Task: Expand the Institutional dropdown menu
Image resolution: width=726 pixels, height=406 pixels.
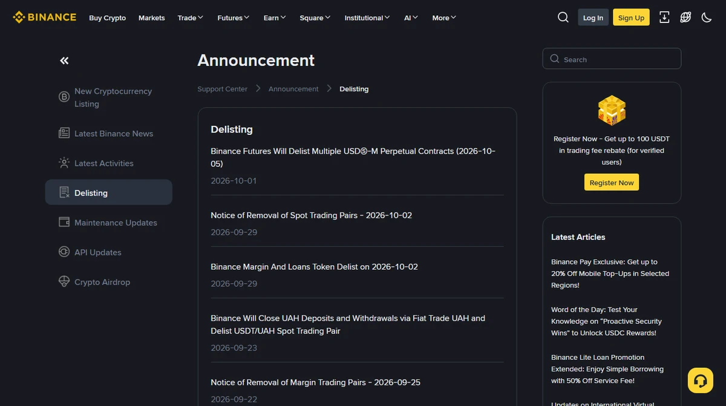Action: pyautogui.click(x=367, y=18)
